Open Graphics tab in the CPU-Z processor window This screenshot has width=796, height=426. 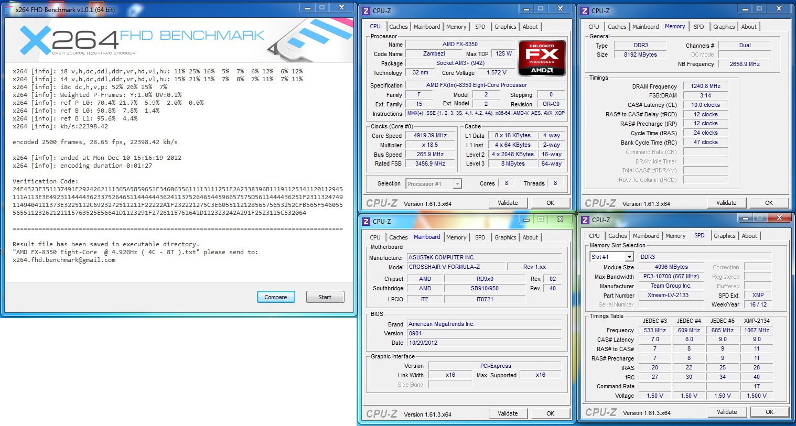tap(505, 27)
